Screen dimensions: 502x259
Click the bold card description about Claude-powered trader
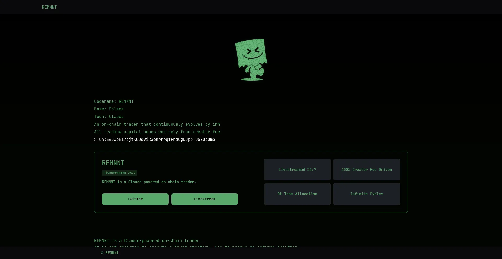coord(149,182)
